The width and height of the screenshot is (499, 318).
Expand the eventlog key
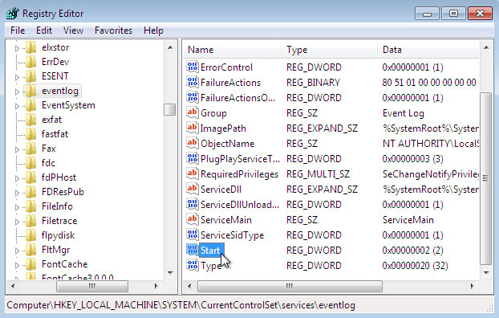17,92
